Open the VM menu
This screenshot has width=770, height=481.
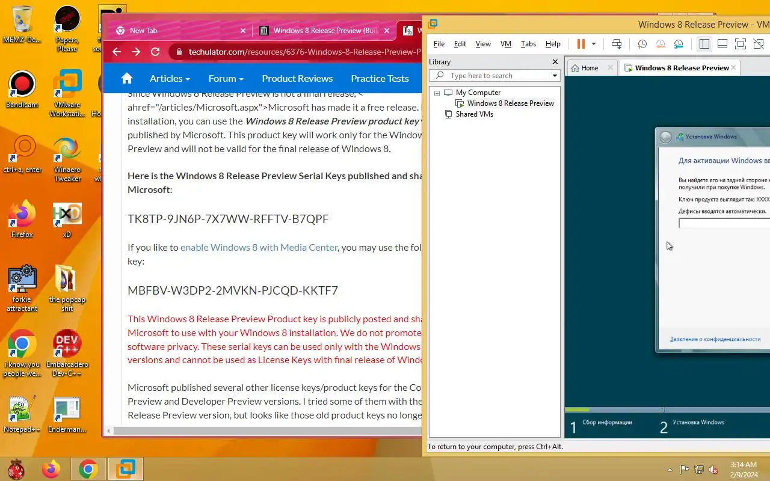click(x=506, y=44)
